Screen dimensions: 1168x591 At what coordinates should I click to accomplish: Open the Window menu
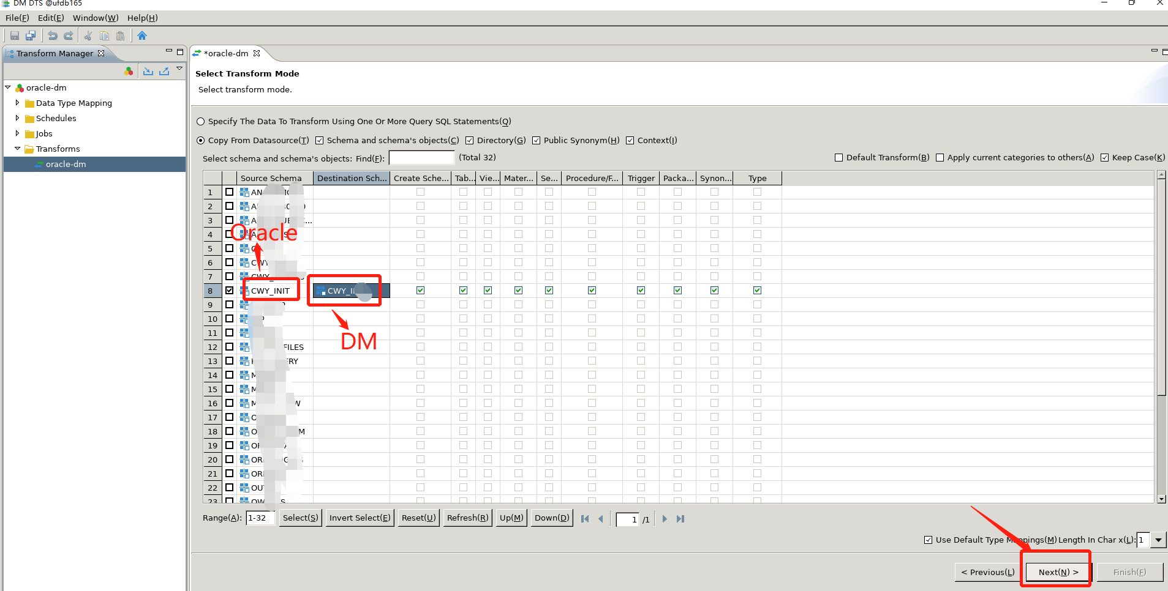point(96,18)
